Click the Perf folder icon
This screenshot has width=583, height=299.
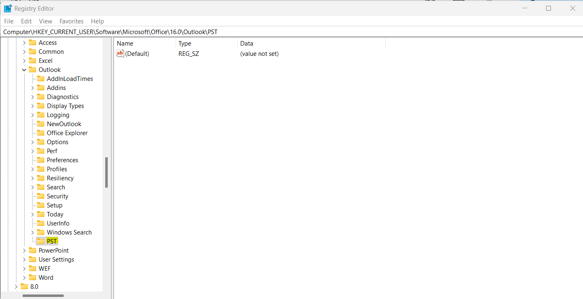coord(41,151)
